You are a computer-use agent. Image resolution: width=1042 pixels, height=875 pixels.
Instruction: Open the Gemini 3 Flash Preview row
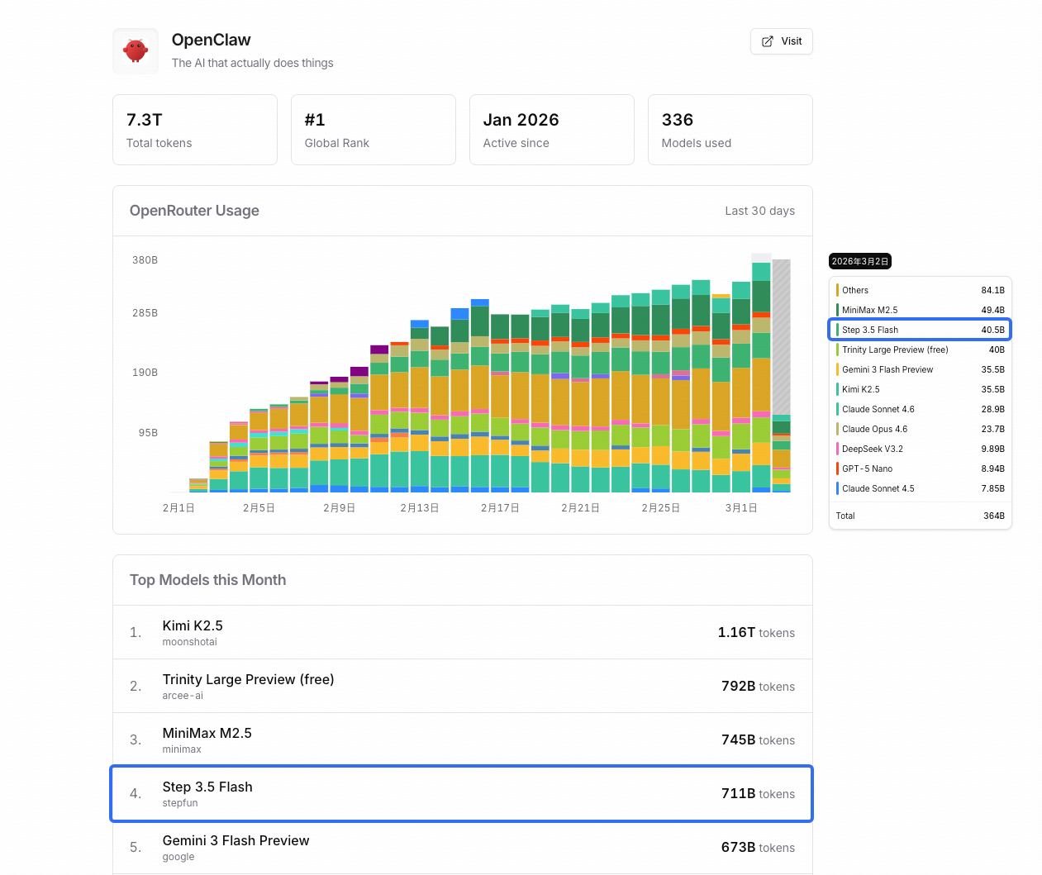[236, 841]
